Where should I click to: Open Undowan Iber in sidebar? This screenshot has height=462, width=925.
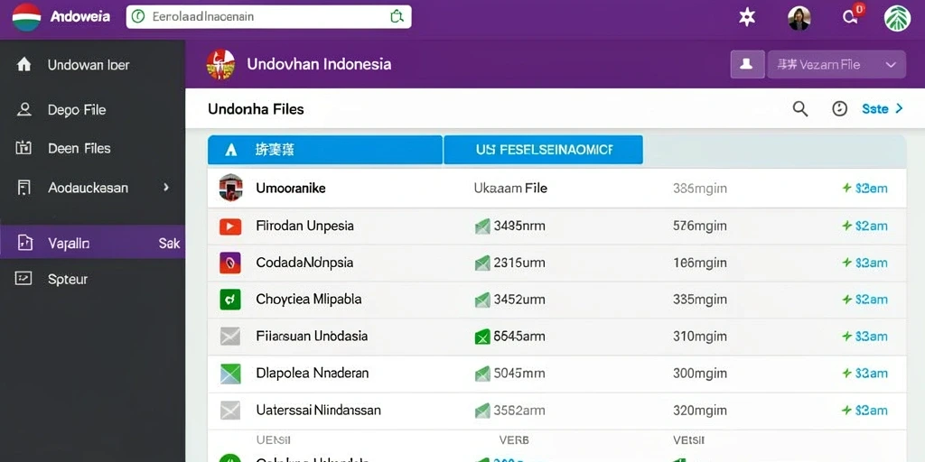point(93,64)
